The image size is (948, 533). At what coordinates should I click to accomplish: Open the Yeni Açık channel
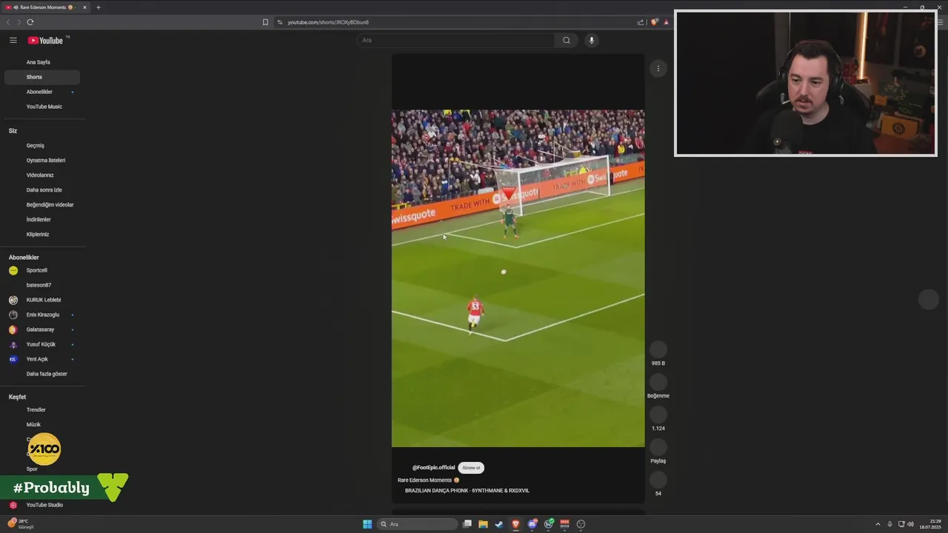pos(37,359)
